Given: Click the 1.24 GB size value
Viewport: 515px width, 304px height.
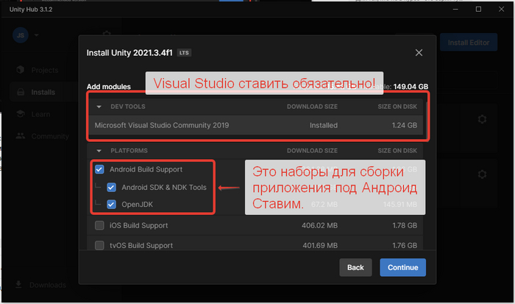Looking at the screenshot, I should (405, 125).
